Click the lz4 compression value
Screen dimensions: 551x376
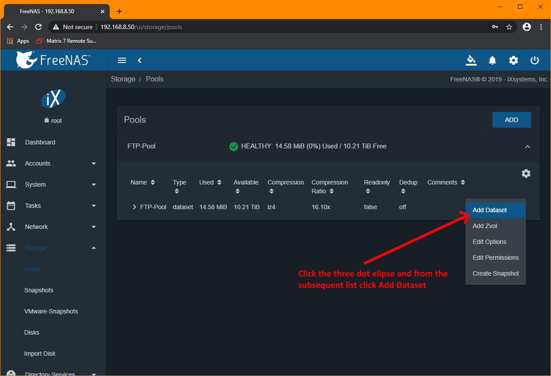(271, 207)
